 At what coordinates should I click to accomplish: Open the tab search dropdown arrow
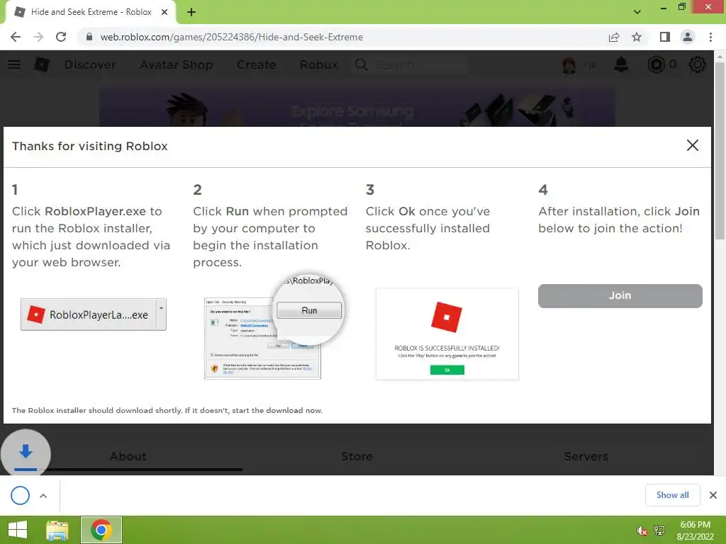pos(637,12)
